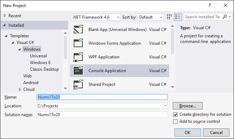Select the Templates tree item
The height and width of the screenshot is (139, 234).
click(x=19, y=36)
